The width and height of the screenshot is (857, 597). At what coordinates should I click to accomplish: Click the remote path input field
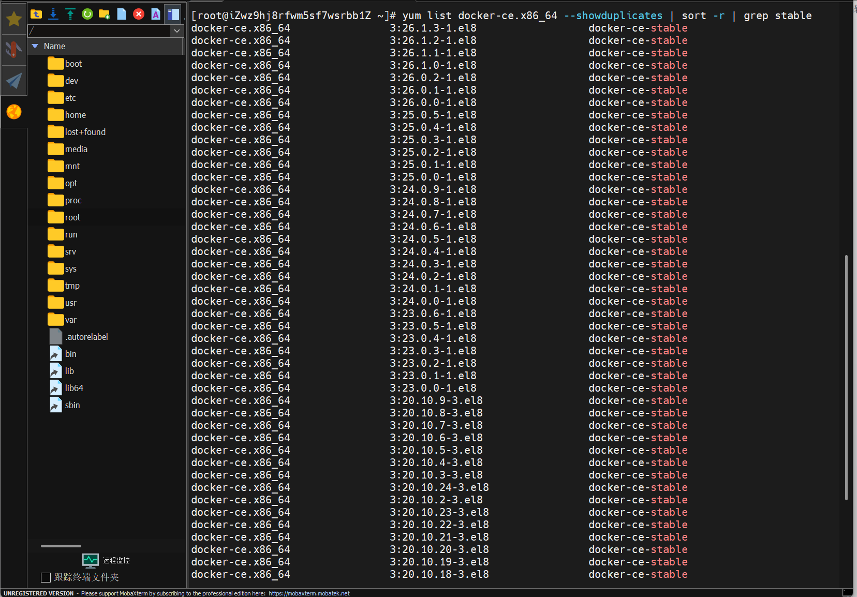coord(99,31)
